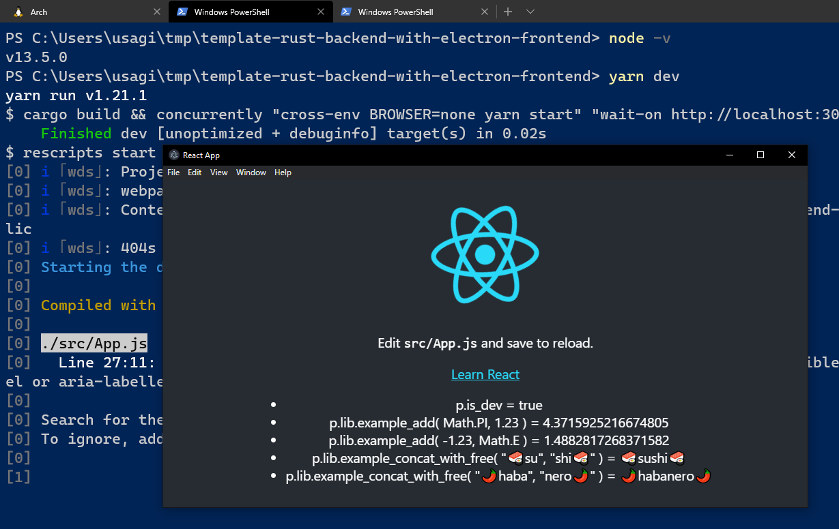This screenshot has height=529, width=839.
Task: Click the 'Compiled with' warning text in terminal
Action: pyautogui.click(x=99, y=305)
